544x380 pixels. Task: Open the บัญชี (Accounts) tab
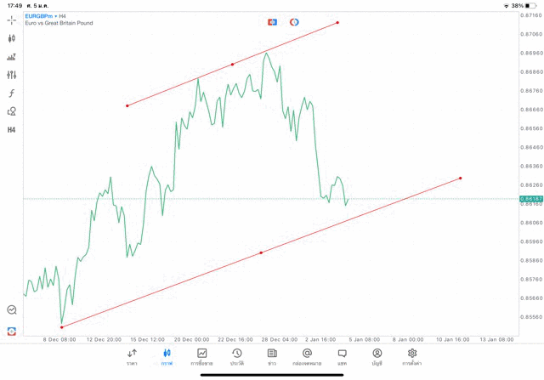(x=377, y=356)
